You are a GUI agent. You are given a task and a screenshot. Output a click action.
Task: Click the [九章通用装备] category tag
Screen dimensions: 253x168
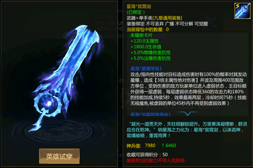pos(167,18)
